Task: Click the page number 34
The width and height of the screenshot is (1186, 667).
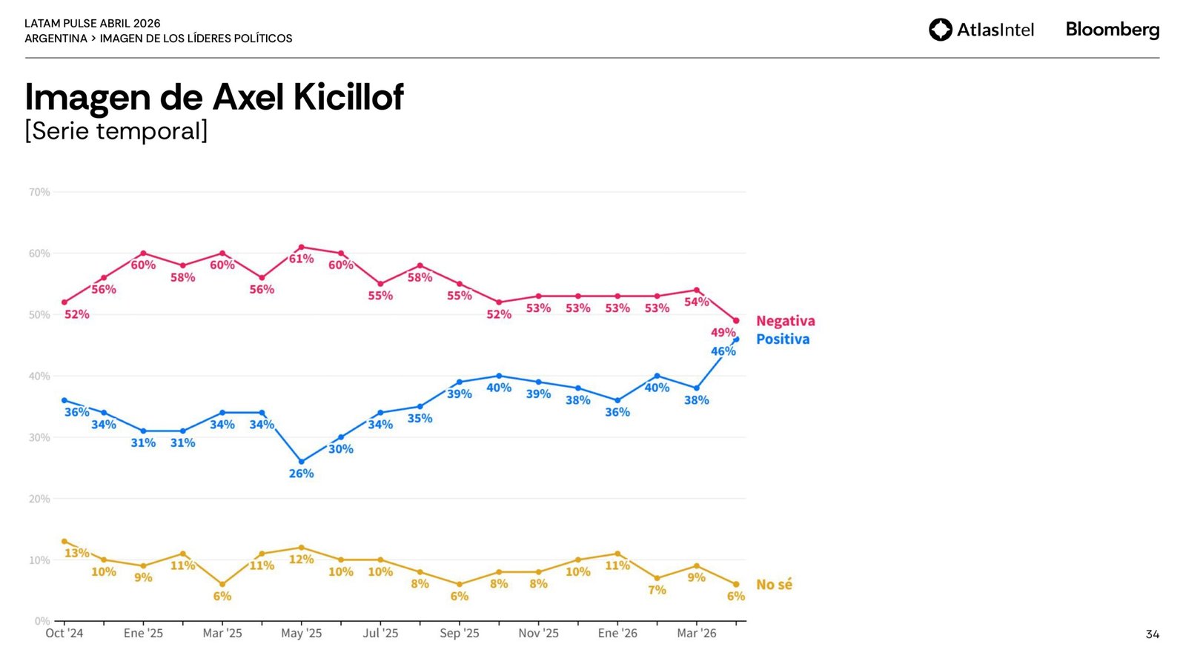Action: [x=1152, y=634]
